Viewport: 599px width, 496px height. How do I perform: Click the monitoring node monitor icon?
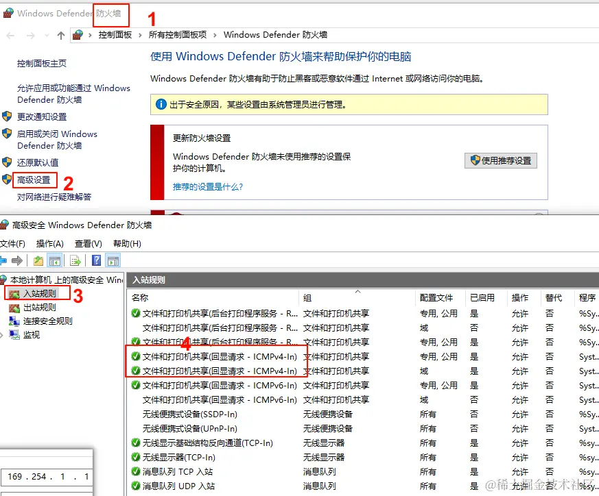pyautogui.click(x=14, y=335)
